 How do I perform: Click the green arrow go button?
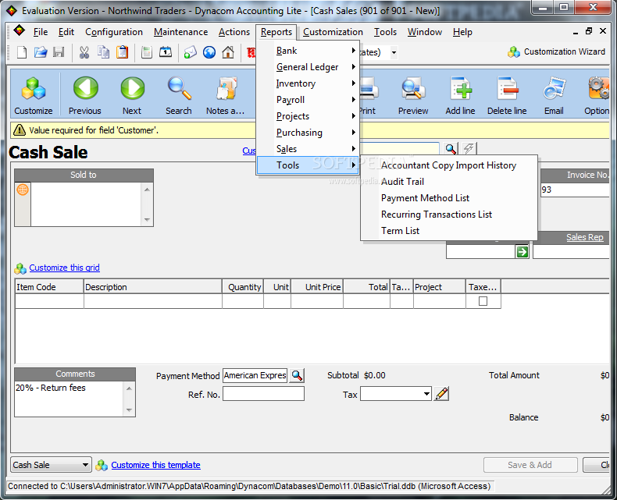point(522,252)
